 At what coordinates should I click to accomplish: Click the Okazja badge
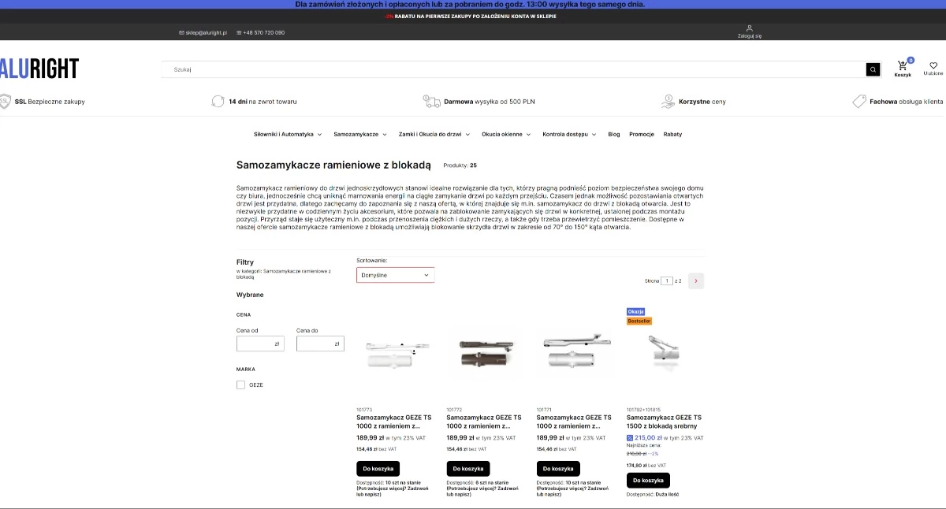(635, 311)
